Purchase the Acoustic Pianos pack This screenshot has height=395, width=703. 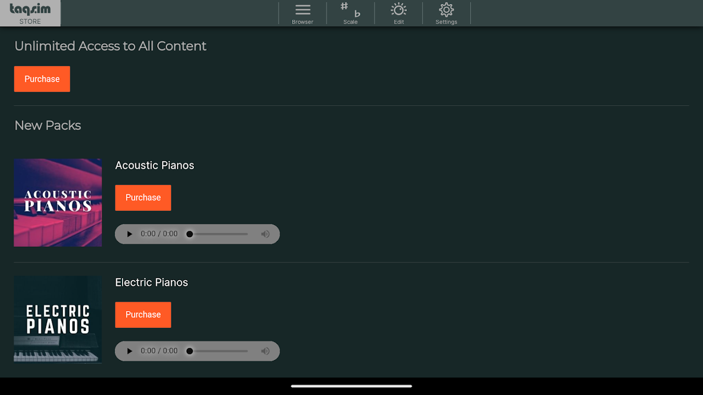point(143,197)
